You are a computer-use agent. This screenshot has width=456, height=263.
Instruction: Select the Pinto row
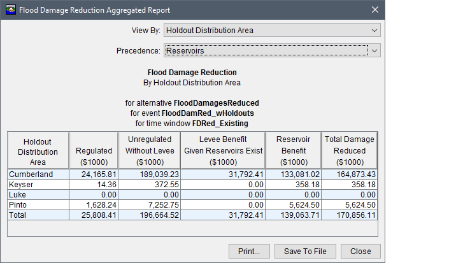192,205
